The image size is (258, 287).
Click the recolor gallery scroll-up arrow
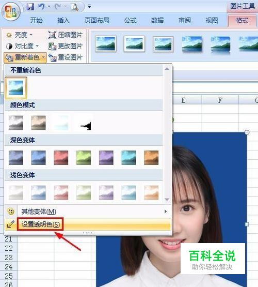tap(167, 69)
